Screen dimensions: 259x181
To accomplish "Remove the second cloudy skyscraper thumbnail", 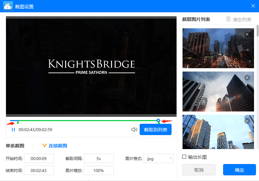I will [x=247, y=78].
